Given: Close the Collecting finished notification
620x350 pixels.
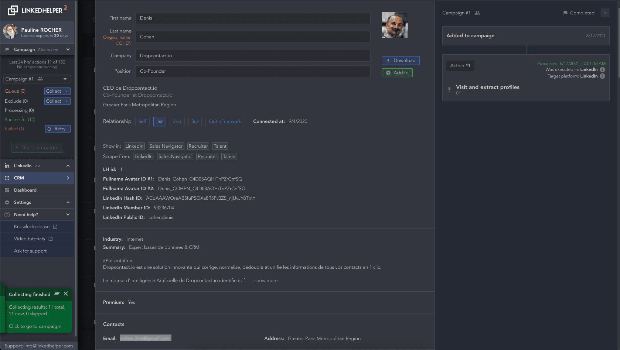Looking at the screenshot, I should pyautogui.click(x=66, y=294).
